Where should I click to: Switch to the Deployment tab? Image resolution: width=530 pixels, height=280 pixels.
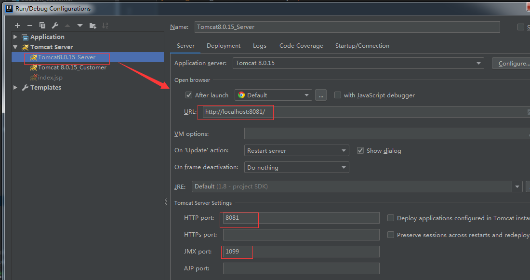[x=224, y=46]
